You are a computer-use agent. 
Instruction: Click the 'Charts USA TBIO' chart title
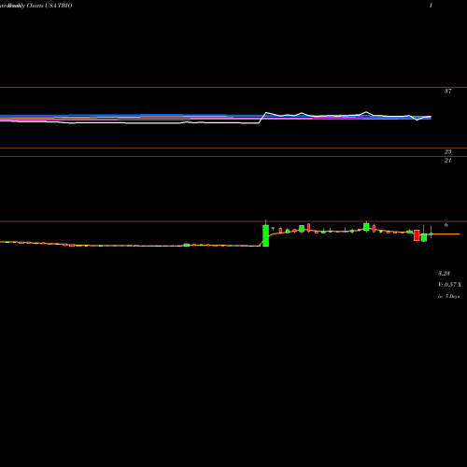coord(50,6)
